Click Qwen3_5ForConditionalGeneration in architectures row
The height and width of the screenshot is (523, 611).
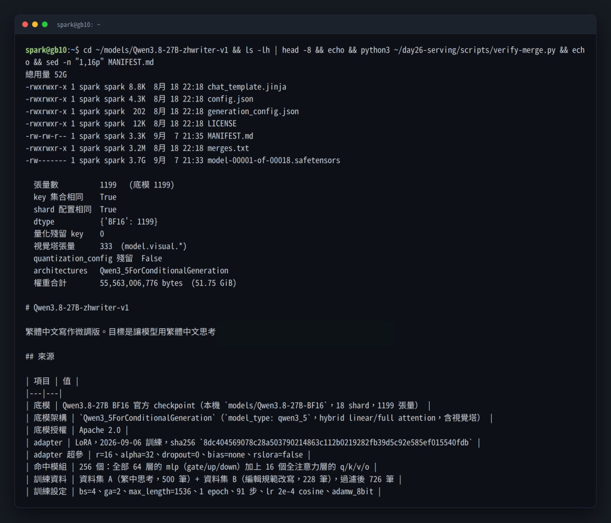point(164,270)
